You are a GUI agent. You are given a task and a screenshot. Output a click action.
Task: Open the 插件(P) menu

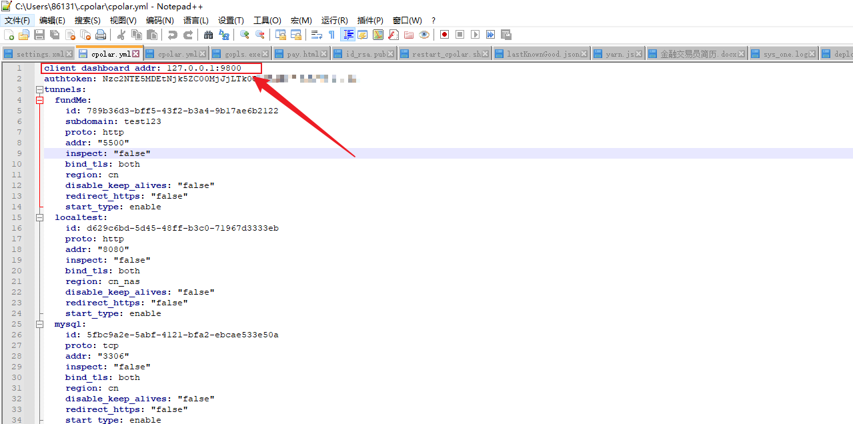[370, 21]
